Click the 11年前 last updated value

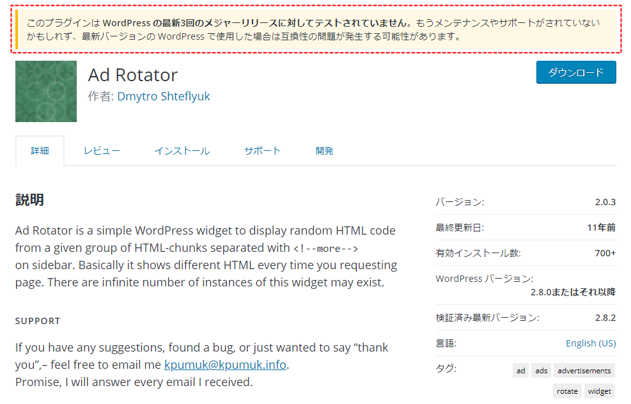[601, 228]
